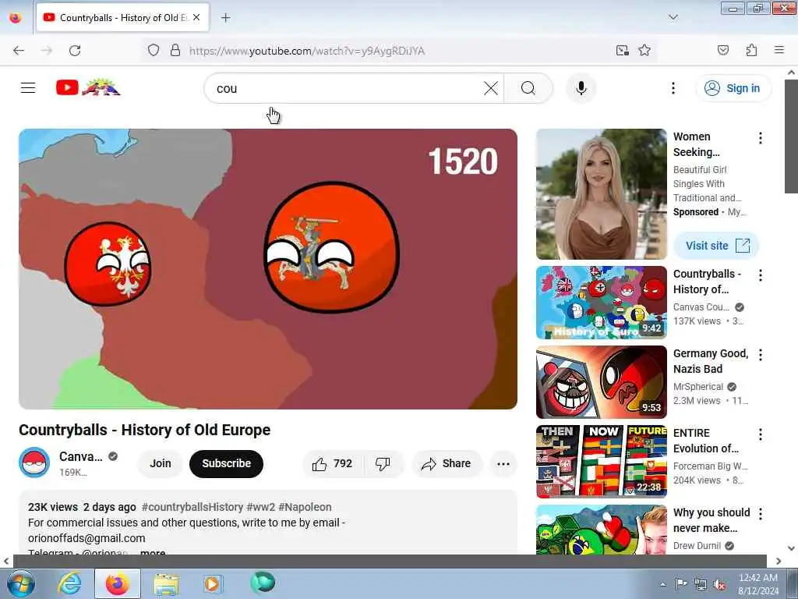Sign in to YouTube
798x599 pixels.
733,88
